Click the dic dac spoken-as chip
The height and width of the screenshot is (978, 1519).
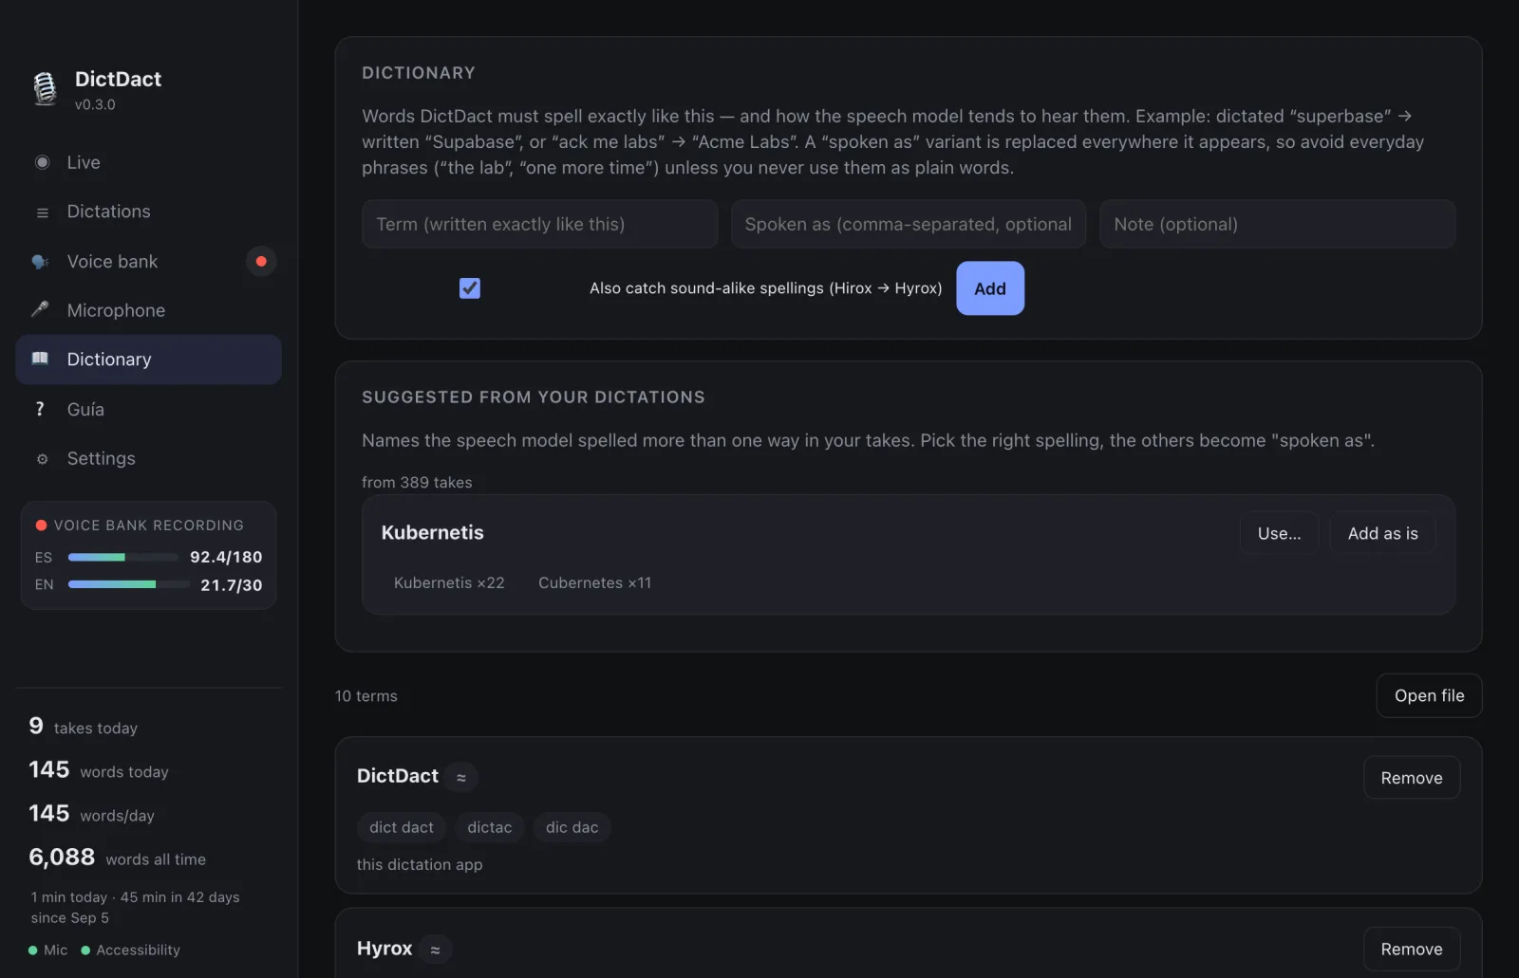point(572,827)
